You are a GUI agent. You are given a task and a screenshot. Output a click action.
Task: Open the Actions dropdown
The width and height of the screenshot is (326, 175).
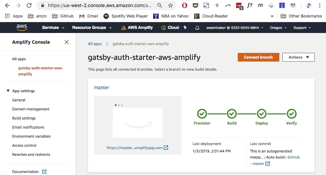[x=299, y=57]
